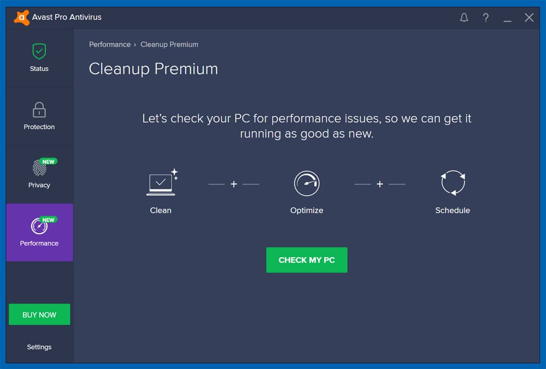Click the Optimize speedometer icon
The image size is (546, 369).
307,183
